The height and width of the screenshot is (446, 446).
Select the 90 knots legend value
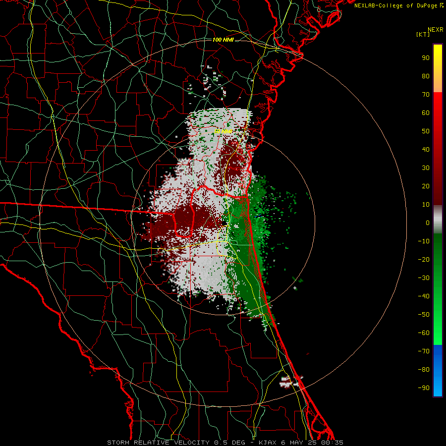pyautogui.click(x=426, y=58)
